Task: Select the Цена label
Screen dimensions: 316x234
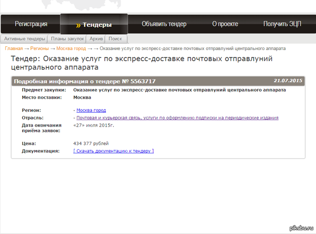Action: click(29, 143)
